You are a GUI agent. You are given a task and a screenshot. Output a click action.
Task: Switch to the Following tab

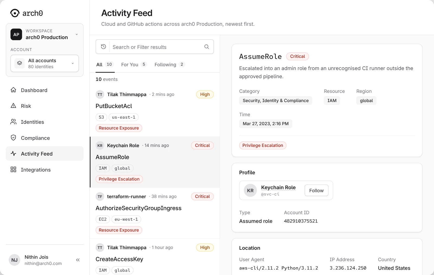tap(170, 65)
